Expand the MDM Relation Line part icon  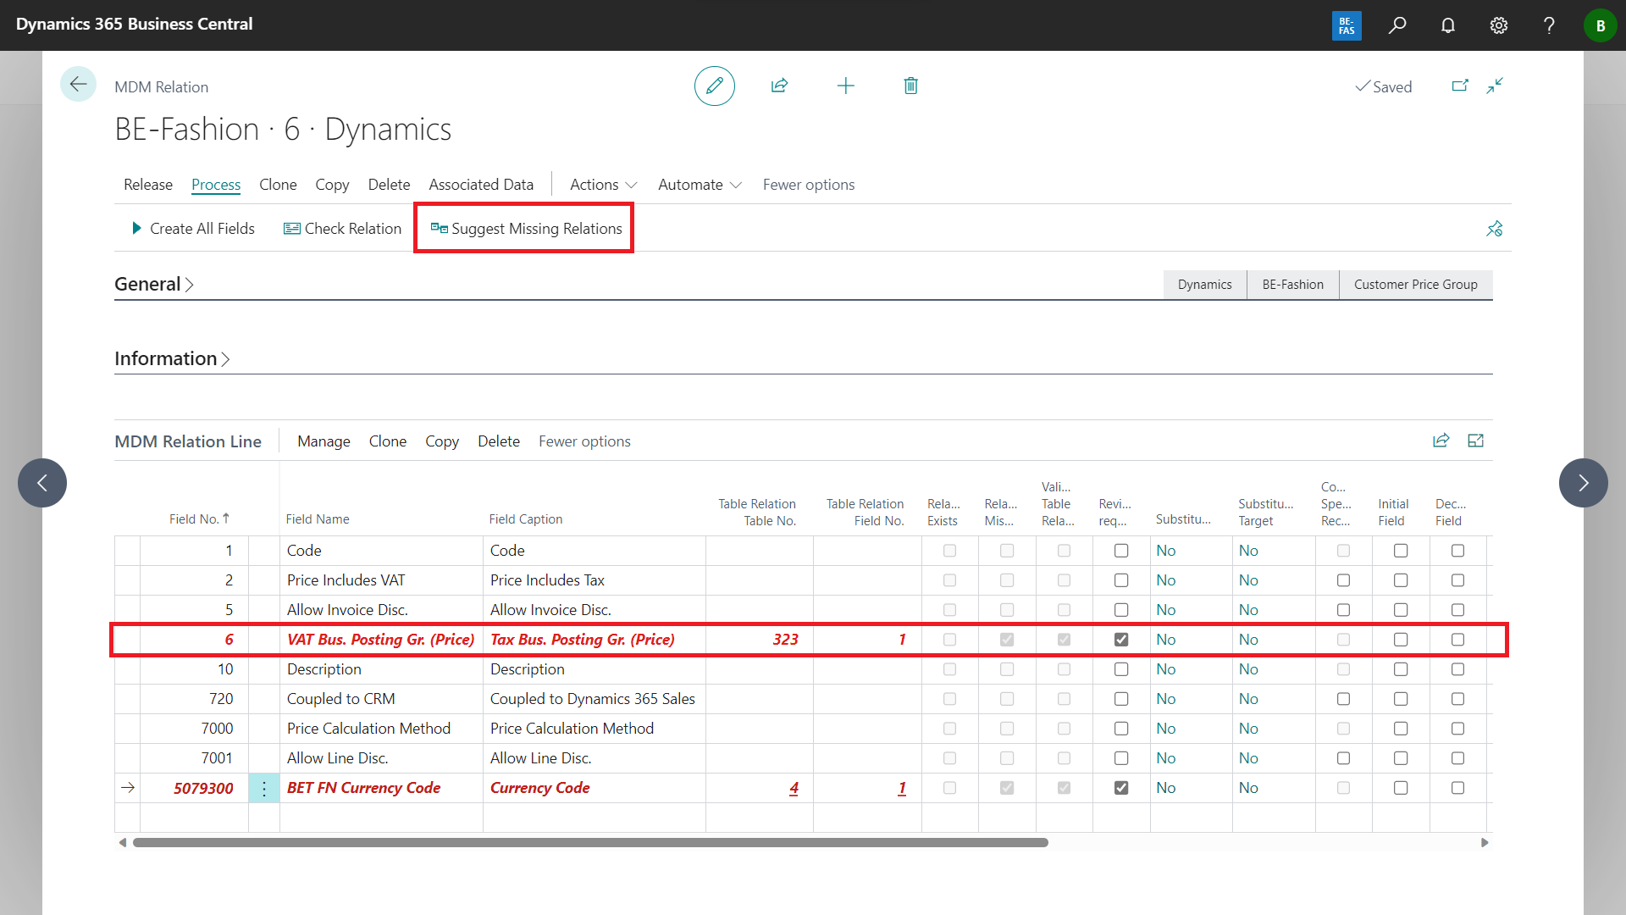click(1475, 441)
